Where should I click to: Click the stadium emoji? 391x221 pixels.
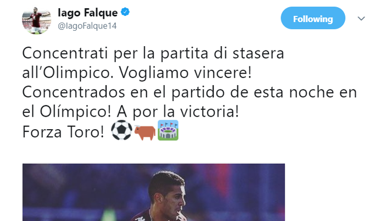click(168, 130)
